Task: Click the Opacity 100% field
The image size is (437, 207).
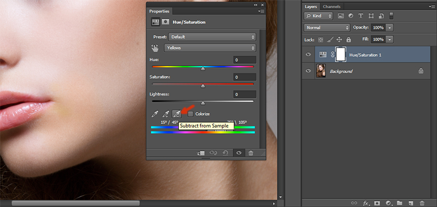Action: click(x=378, y=27)
